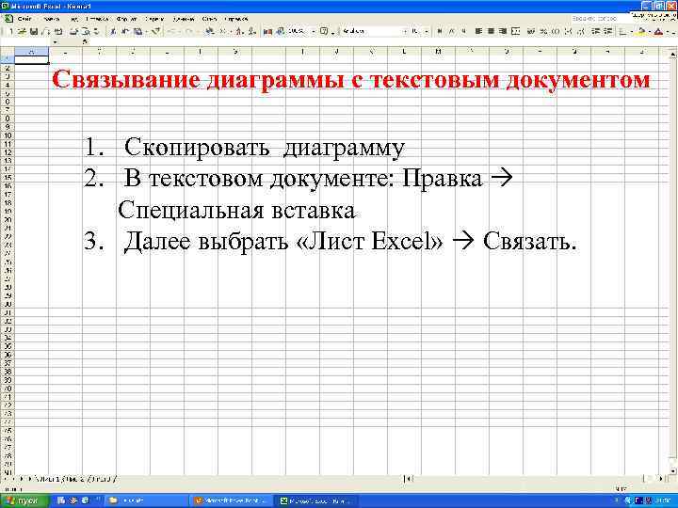The image size is (678, 508).
Task: Click the Drawing toolbar icon
Action: (x=281, y=31)
